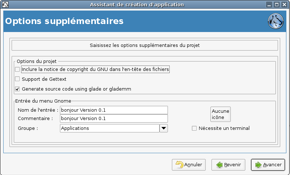Click the yellow undo arrow on Annuler
290x175 pixels.
(x=179, y=164)
